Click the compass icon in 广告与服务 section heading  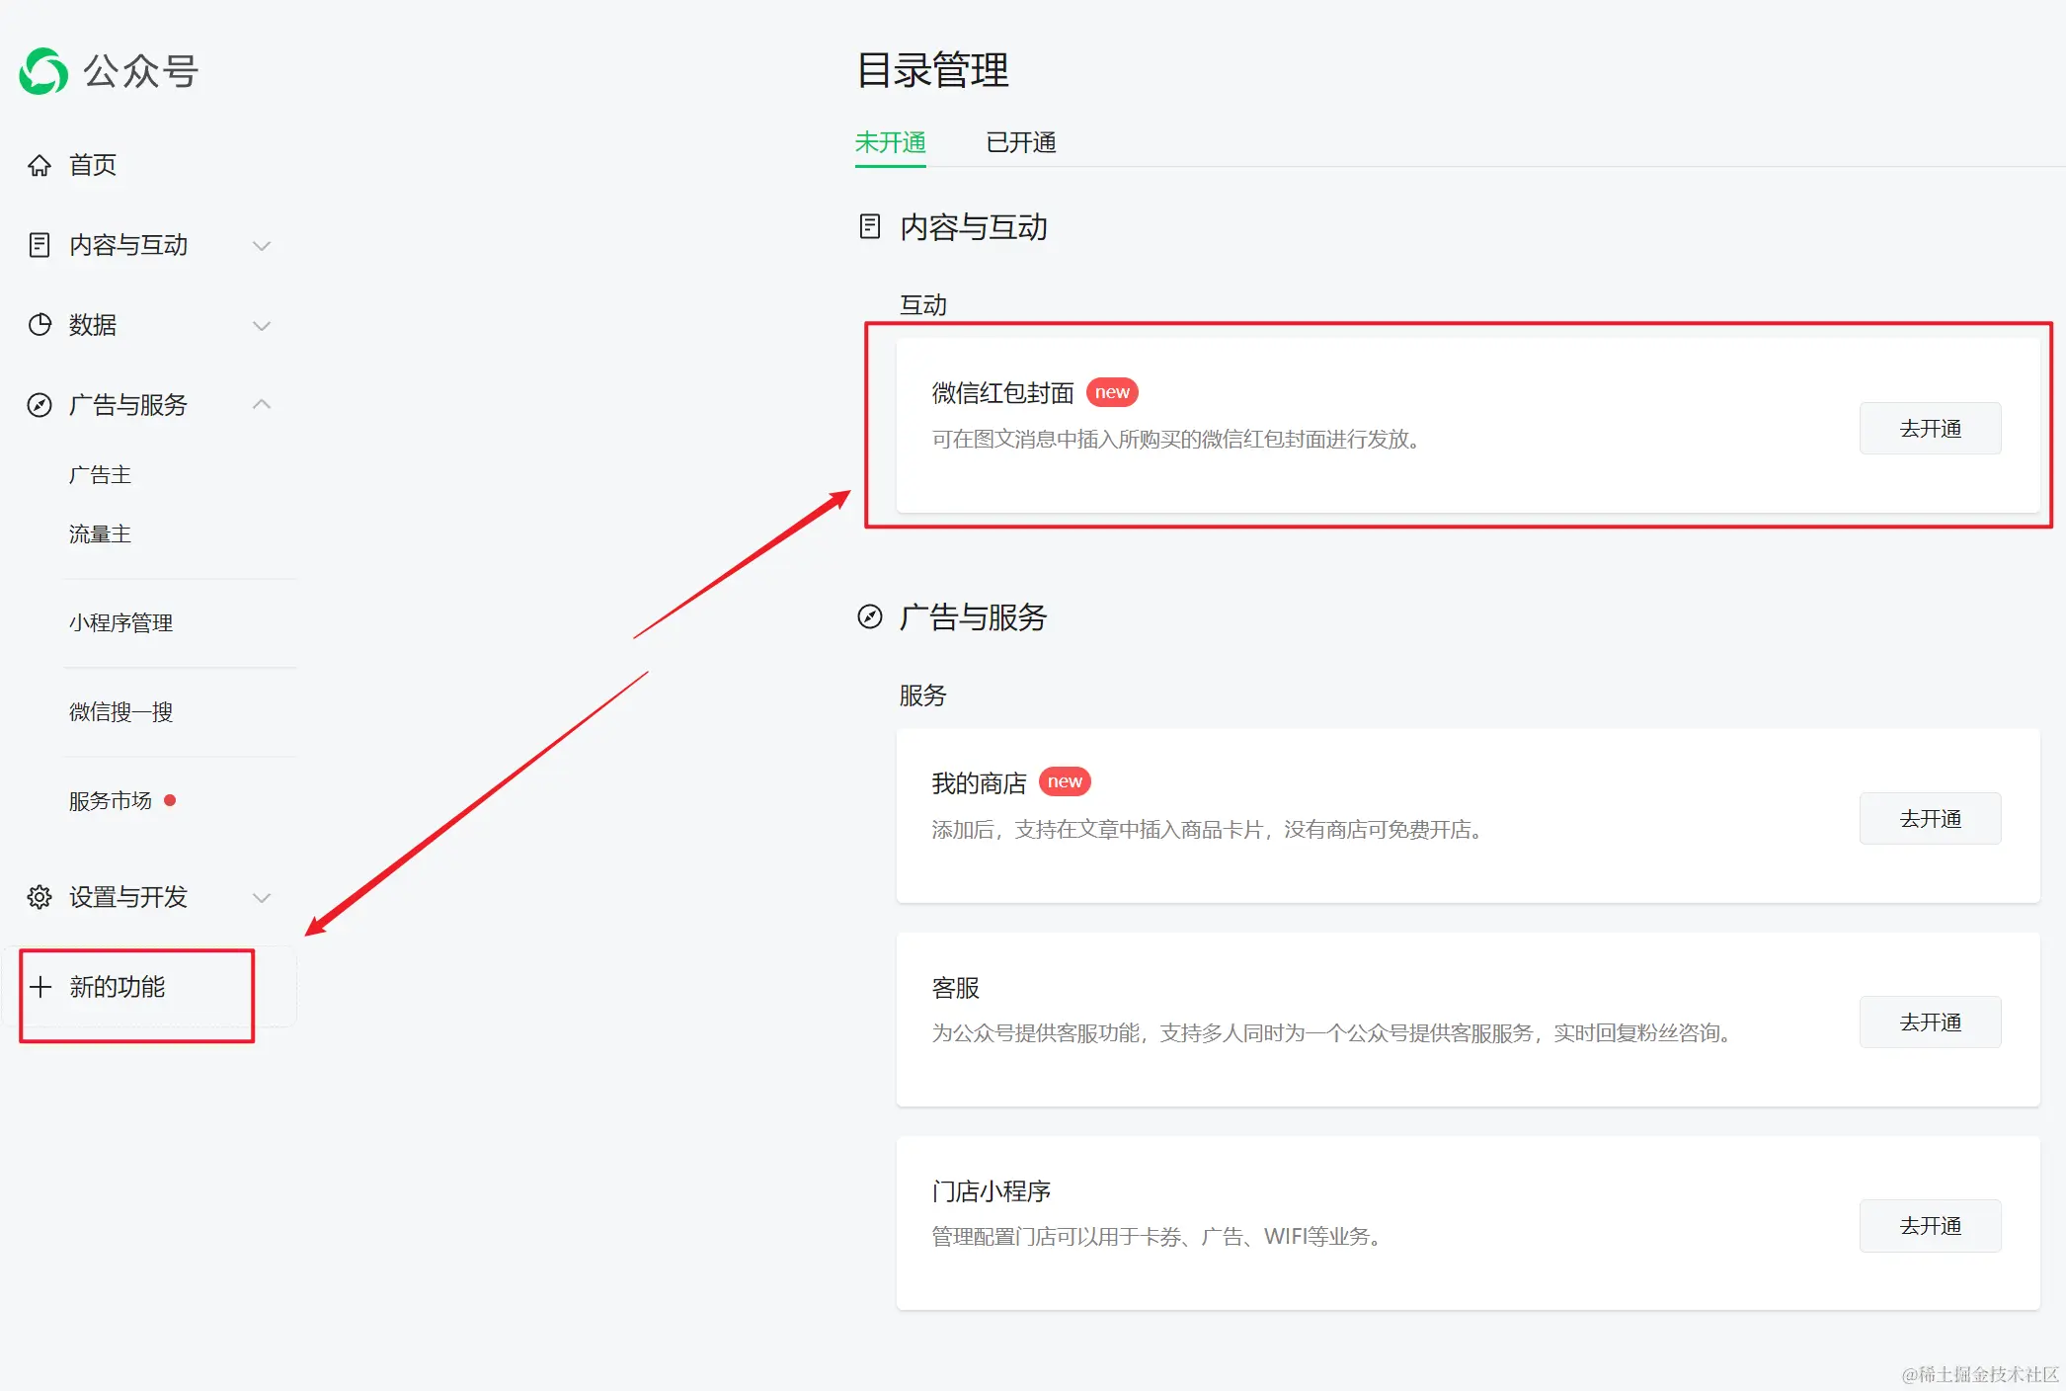pos(870,616)
